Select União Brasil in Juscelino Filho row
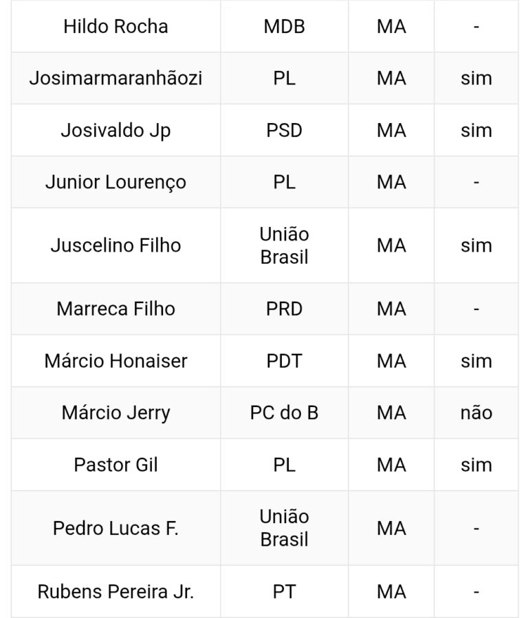The width and height of the screenshot is (528, 618). [x=284, y=245]
